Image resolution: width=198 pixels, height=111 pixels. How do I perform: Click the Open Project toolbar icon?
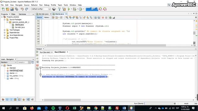click(x=12, y=9)
